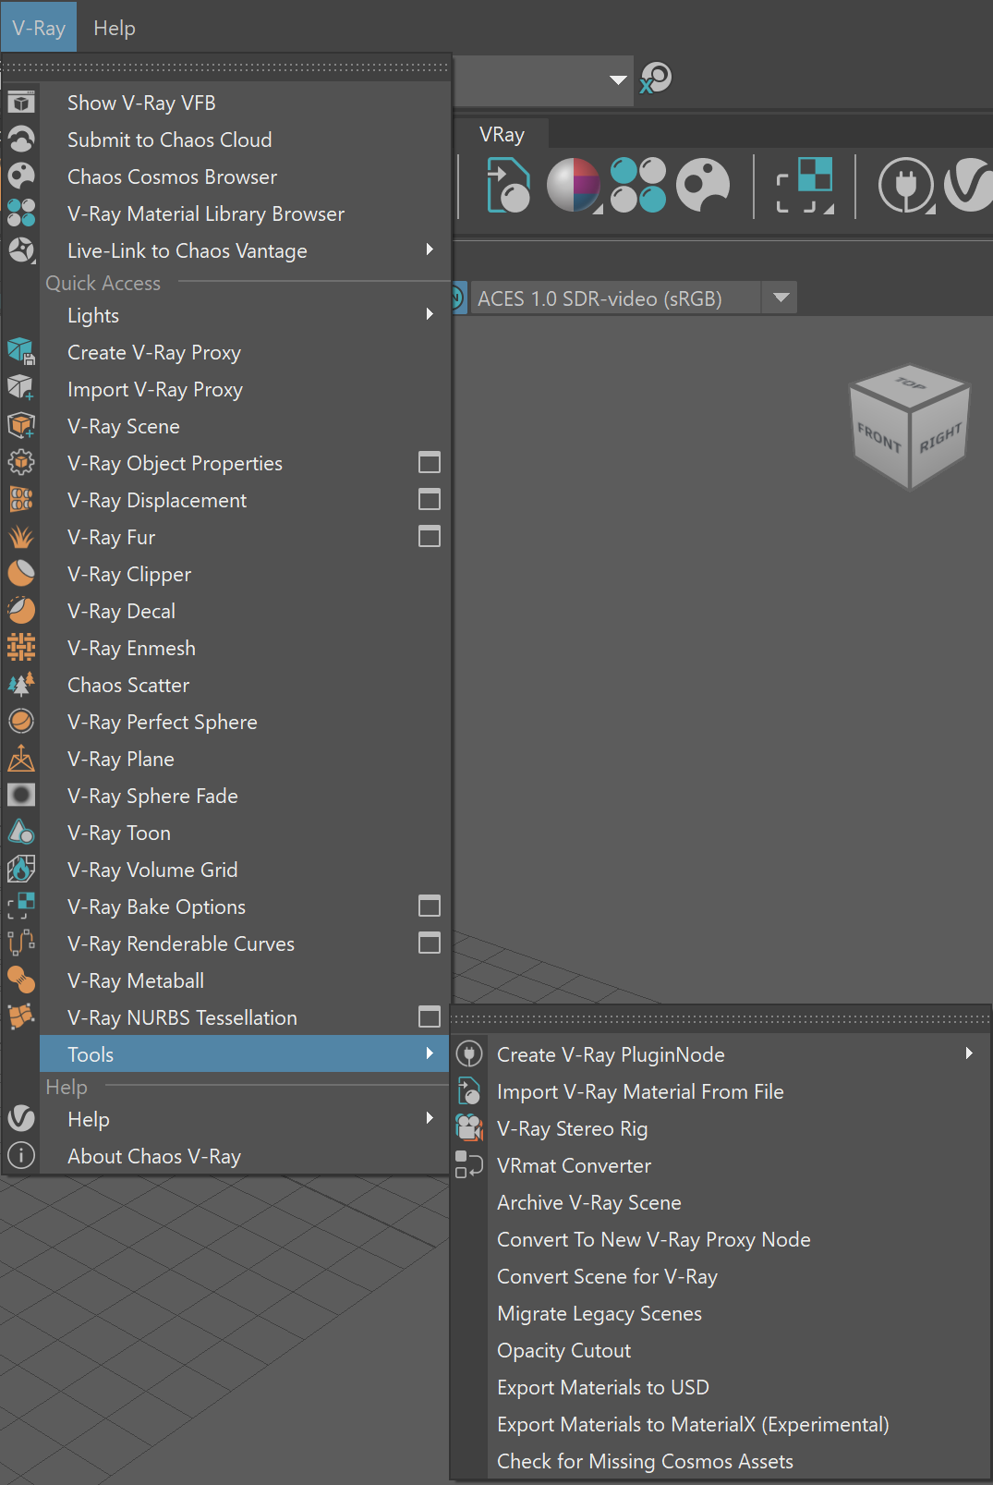
Task: Open V-Ray Displacement option box
Action: (430, 499)
